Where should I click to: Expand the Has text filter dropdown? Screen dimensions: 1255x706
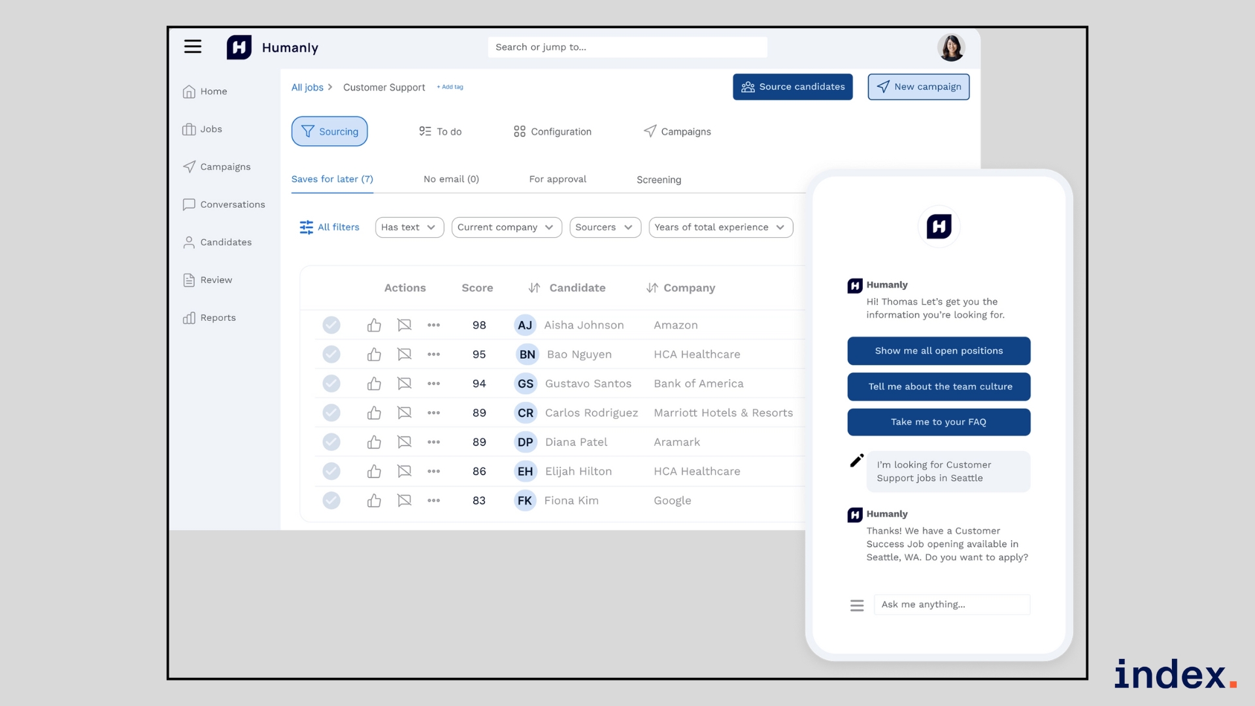tap(409, 227)
